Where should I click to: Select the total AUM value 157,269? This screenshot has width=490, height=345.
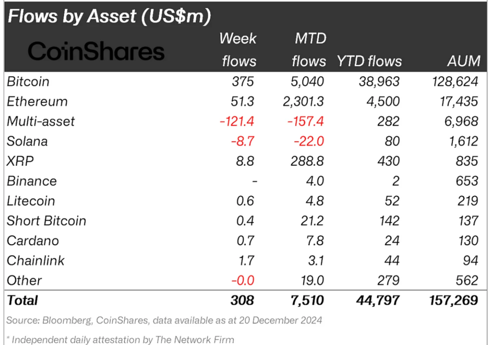pyautogui.click(x=451, y=300)
